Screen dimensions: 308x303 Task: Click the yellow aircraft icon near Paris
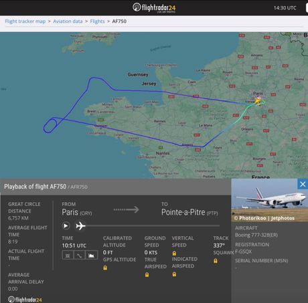pyautogui.click(x=257, y=102)
